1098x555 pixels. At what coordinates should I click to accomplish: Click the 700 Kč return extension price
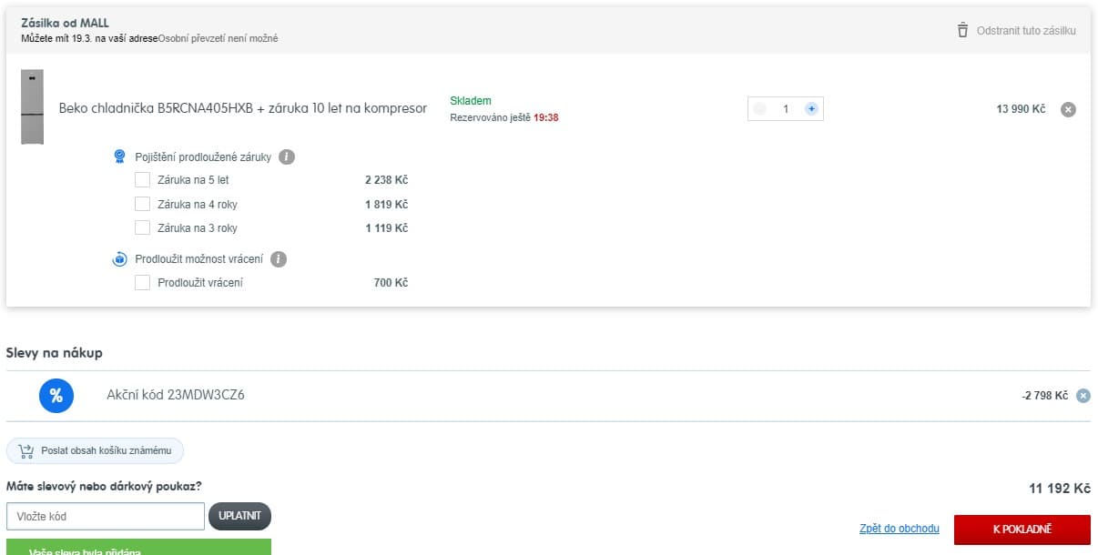391,283
